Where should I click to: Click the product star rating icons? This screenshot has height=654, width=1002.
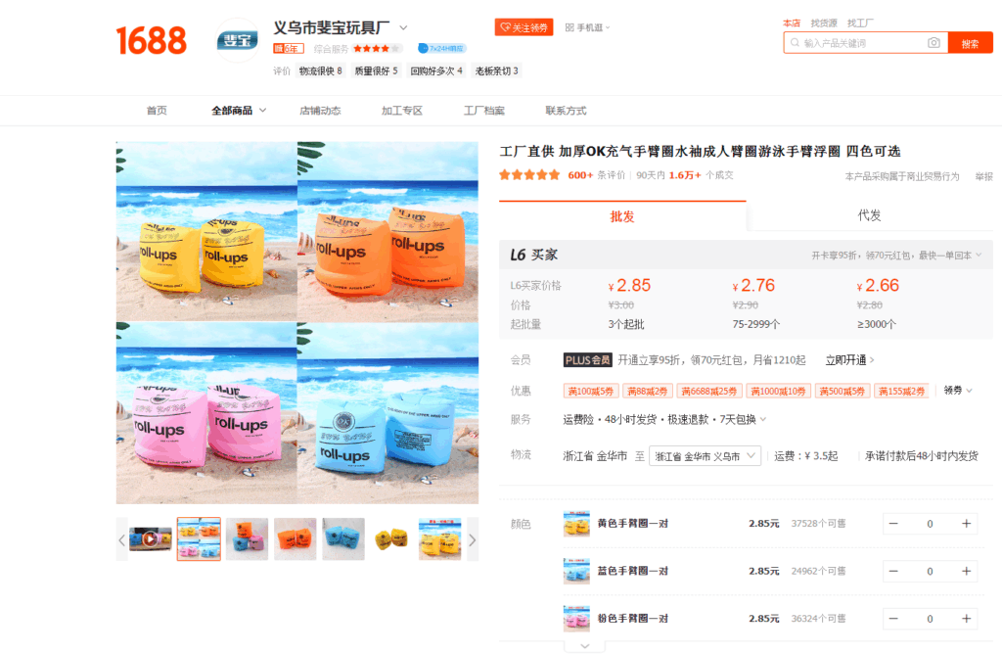[529, 174]
